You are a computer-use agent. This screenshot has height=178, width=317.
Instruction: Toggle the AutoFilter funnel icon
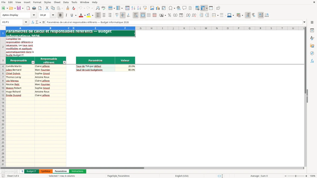click(x=145, y=8)
